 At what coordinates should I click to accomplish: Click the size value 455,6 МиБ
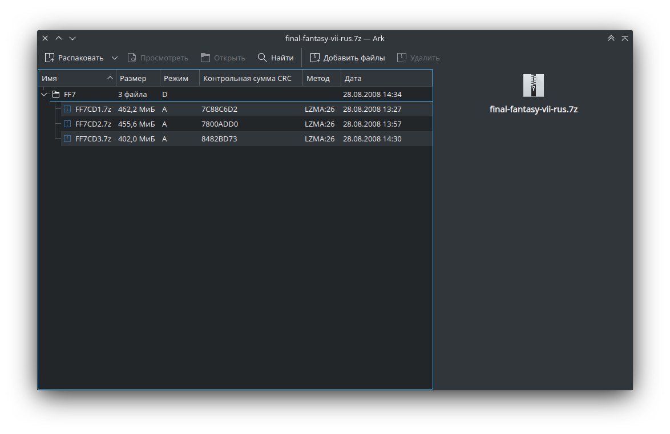136,124
